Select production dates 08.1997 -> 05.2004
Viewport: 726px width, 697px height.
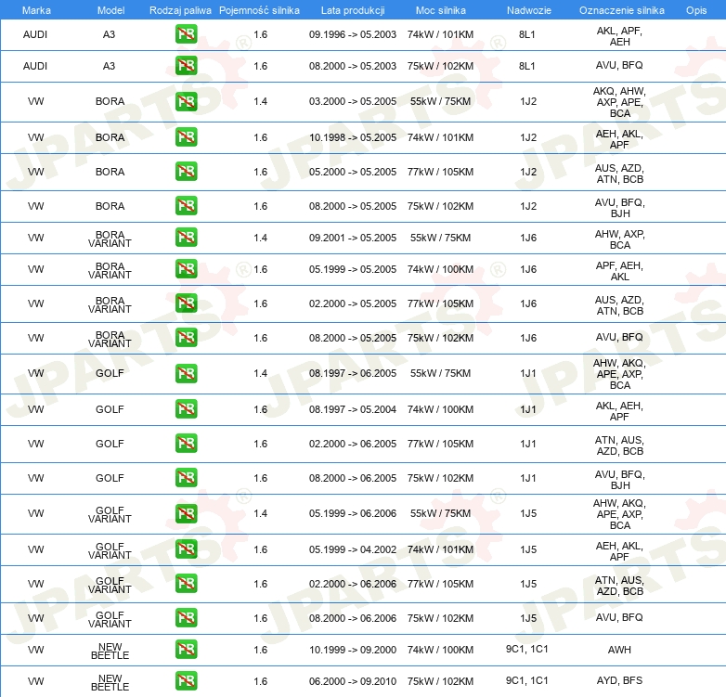(x=353, y=409)
